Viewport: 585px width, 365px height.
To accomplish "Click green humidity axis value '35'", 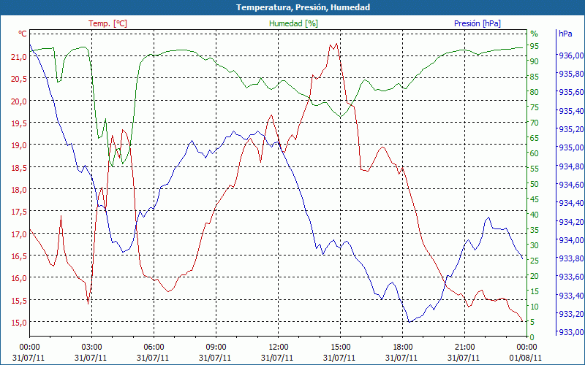I will (535, 230).
